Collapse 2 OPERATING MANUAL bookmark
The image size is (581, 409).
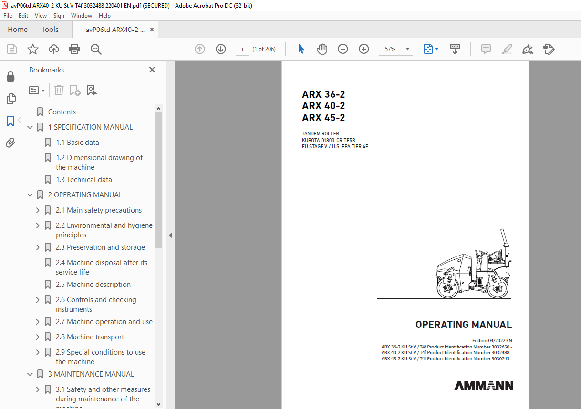tap(30, 195)
